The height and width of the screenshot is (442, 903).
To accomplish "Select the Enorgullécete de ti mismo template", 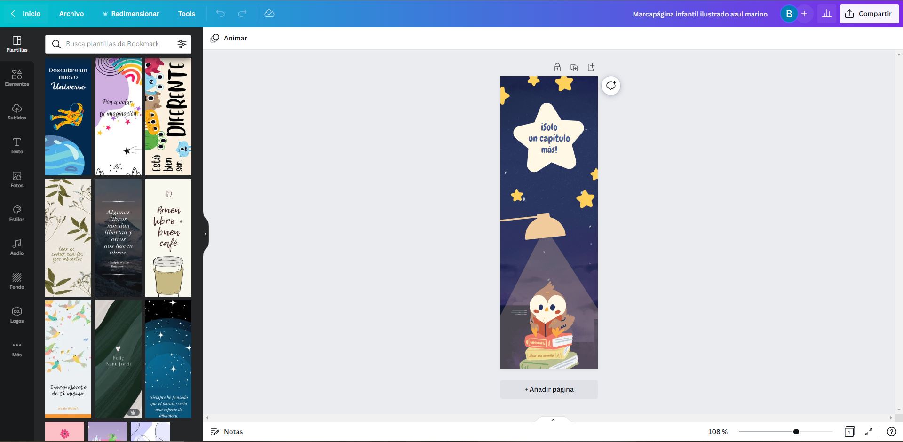I will pyautogui.click(x=68, y=359).
